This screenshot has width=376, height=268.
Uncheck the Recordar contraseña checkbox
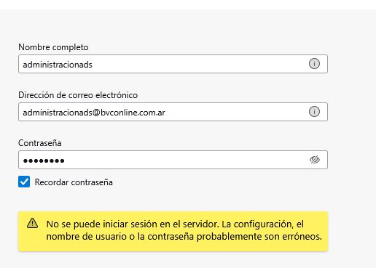(24, 182)
